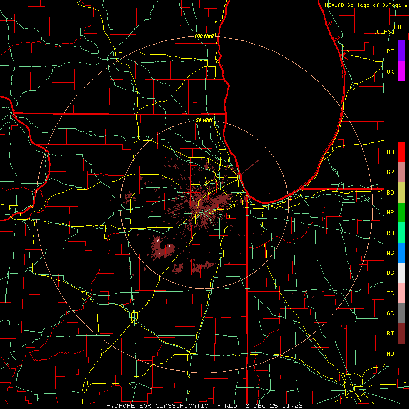Click the BI legend label
This screenshot has height=409, width=409.
click(390, 334)
